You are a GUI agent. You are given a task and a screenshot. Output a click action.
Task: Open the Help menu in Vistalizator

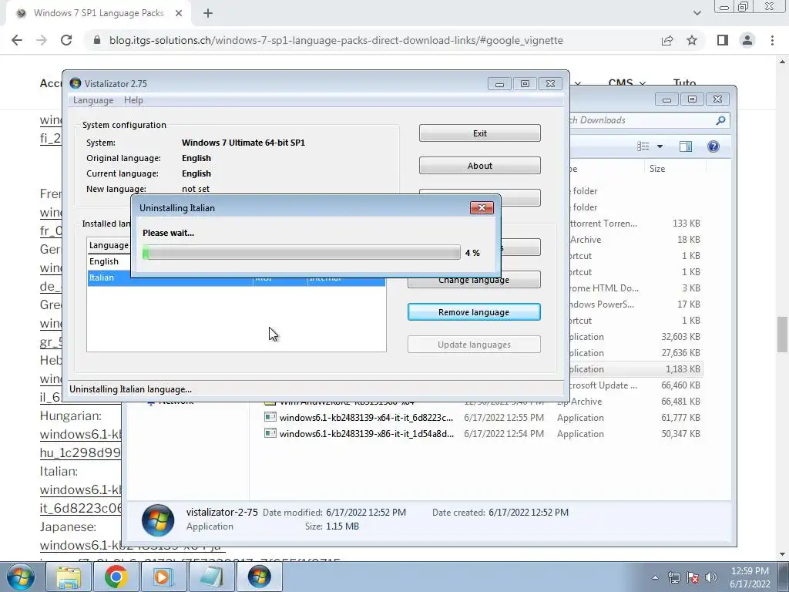point(133,100)
